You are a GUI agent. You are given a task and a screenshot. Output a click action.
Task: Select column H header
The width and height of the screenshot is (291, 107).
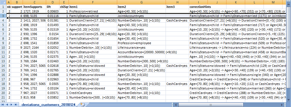coord(177,2)
